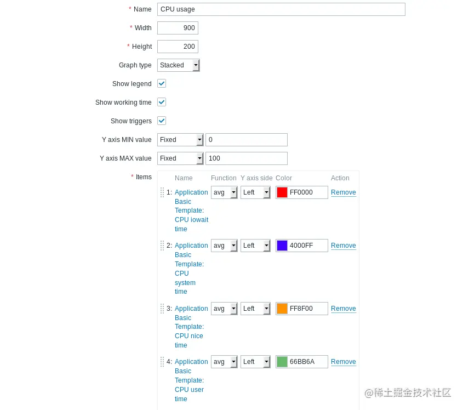This screenshot has height=410, width=463.
Task: Open the CPU system time item link
Action: (x=191, y=269)
